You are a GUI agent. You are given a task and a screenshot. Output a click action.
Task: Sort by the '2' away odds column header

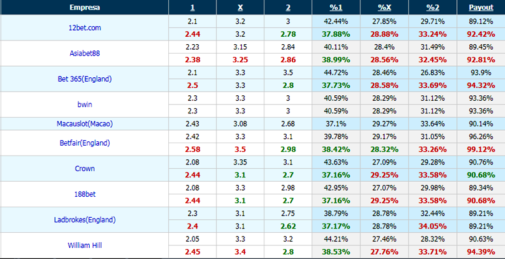click(288, 7)
